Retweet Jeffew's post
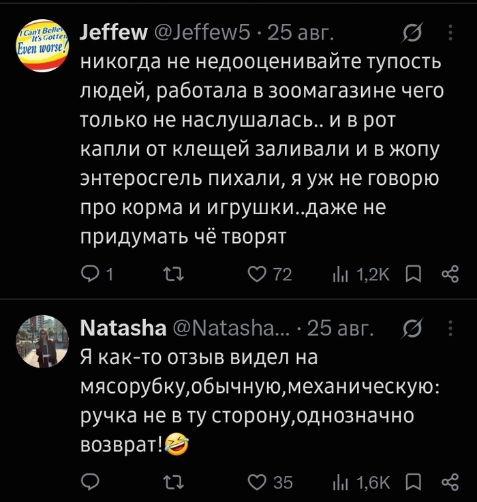The width and height of the screenshot is (477, 502). [174, 275]
